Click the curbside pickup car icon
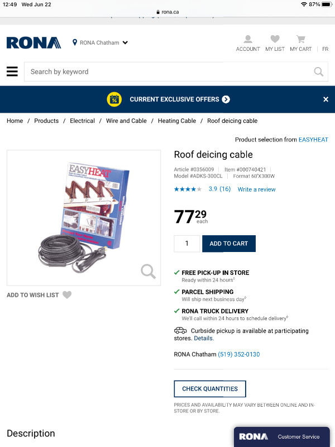The image size is (335, 447). pos(180,331)
